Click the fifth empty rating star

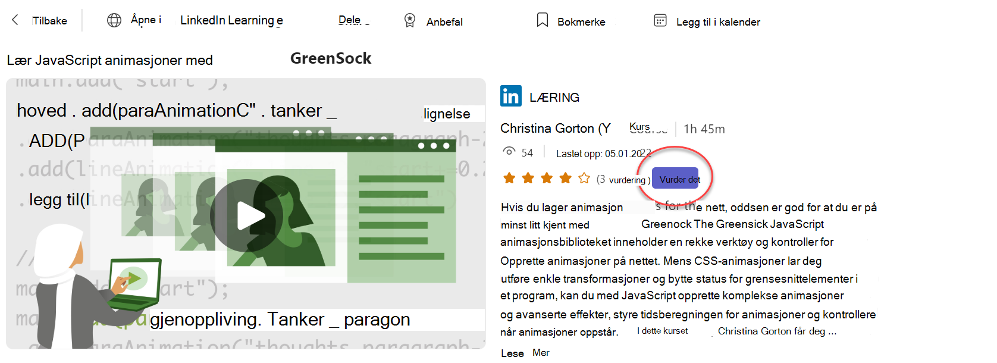coord(584,178)
